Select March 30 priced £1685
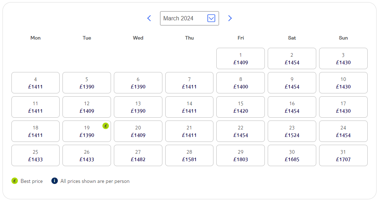This screenshot has width=378, height=200. click(x=292, y=155)
